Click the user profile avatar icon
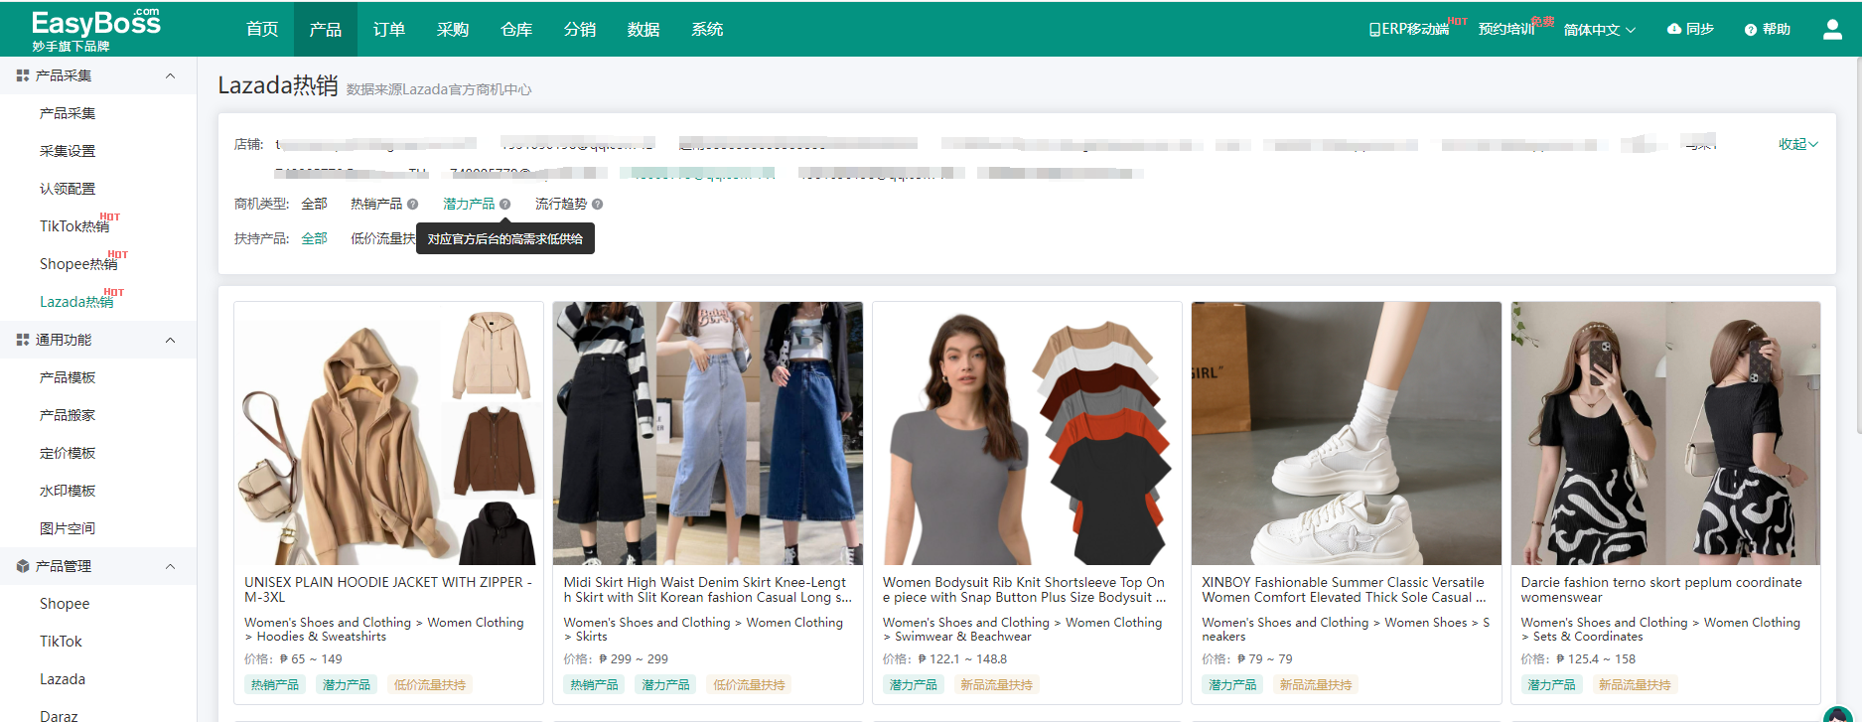Screen dimensions: 1862x722 (1832, 30)
